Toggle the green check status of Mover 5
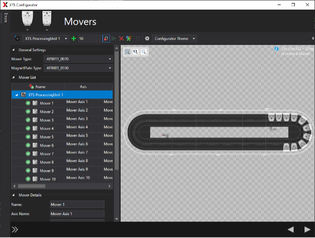The width and height of the screenshot is (315, 238). [28, 137]
